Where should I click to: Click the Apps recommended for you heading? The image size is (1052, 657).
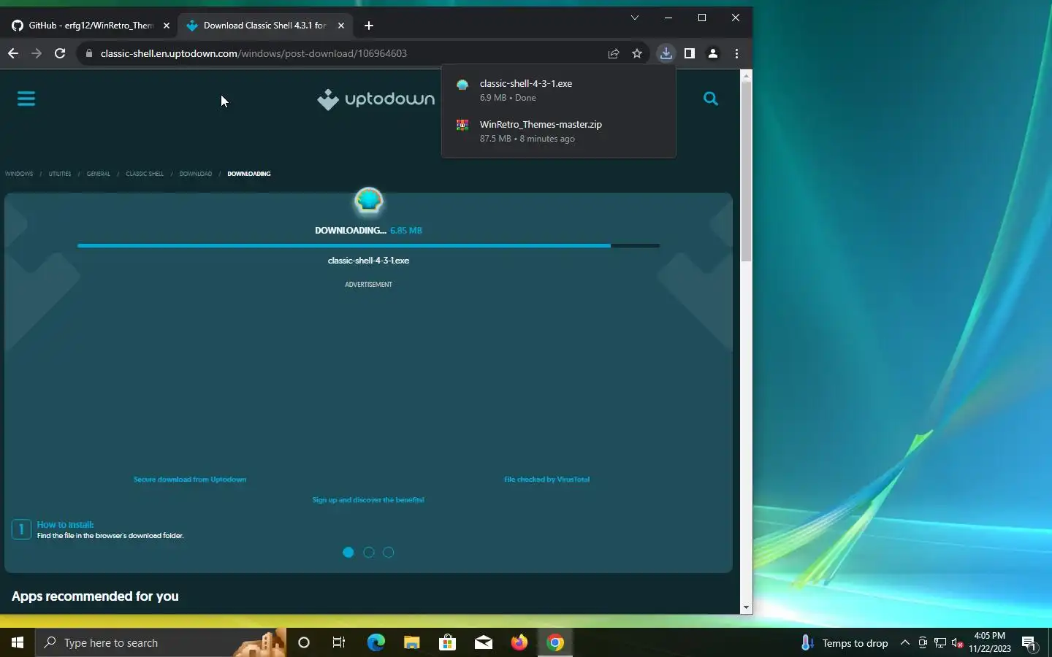coord(95,596)
